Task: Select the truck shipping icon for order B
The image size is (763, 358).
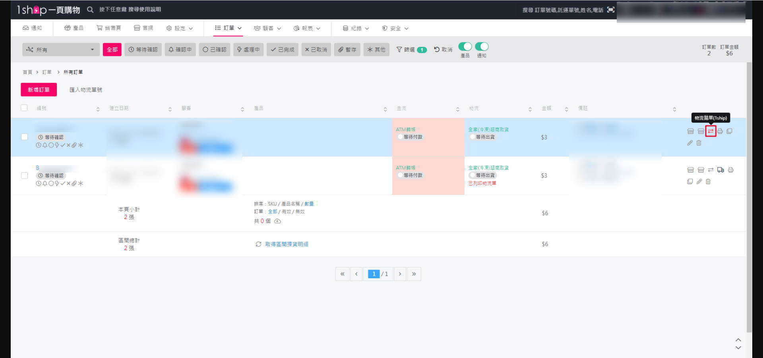Action: 721,169
